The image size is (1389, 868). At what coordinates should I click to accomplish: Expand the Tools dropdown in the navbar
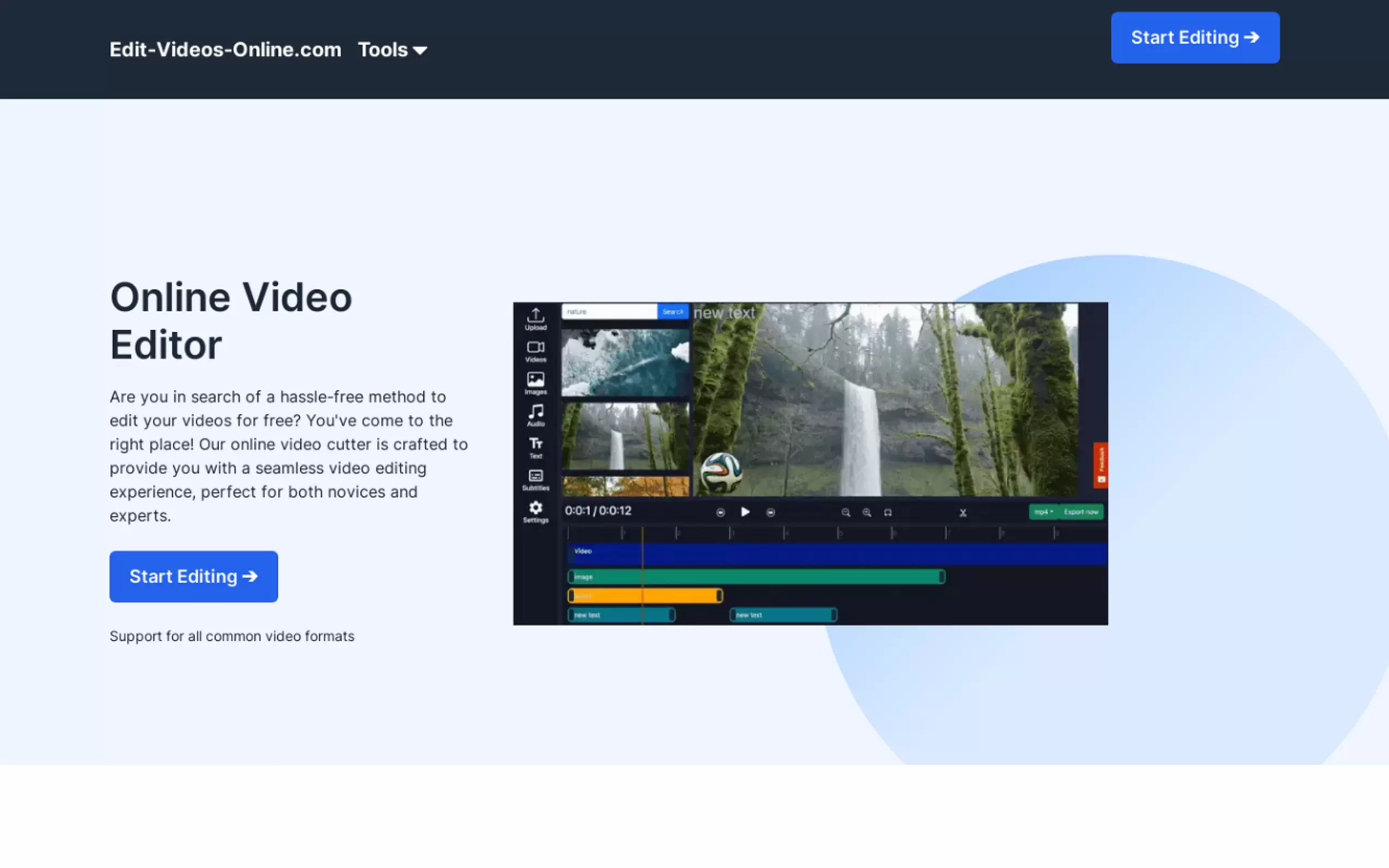click(x=392, y=50)
